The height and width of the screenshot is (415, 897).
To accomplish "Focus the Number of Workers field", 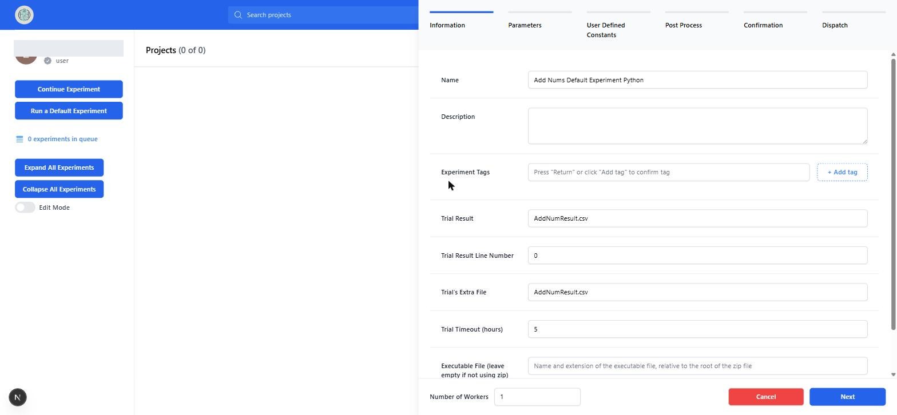I will 537,397.
